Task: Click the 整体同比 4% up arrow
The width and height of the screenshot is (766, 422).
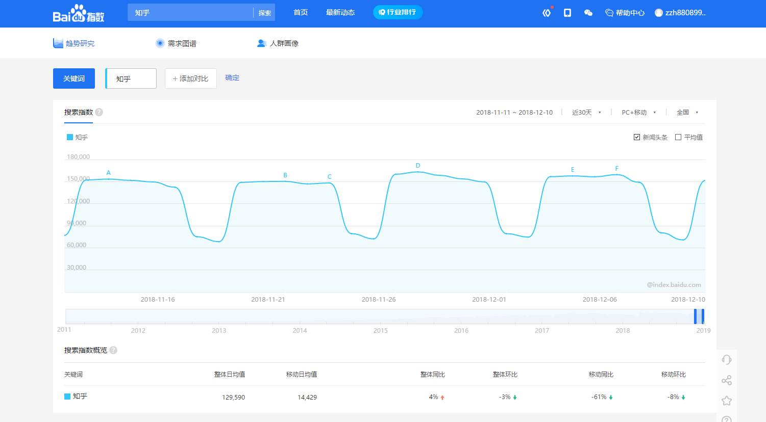Action: (x=442, y=398)
